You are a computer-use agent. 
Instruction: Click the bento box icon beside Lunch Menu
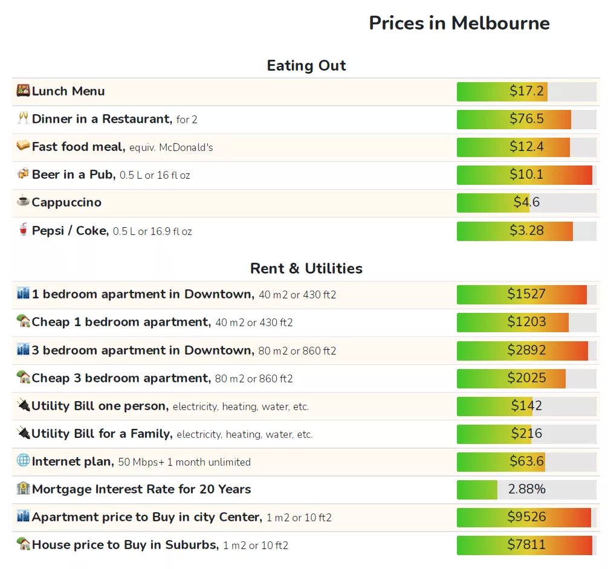[23, 91]
